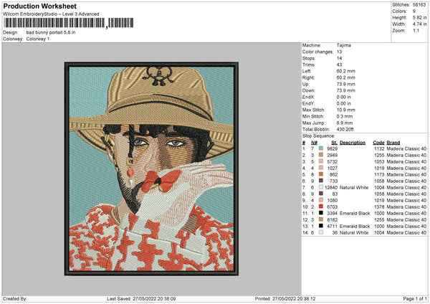Select thread code 1132 in stop row 1
The height and width of the screenshot is (304, 430).
tap(379, 148)
